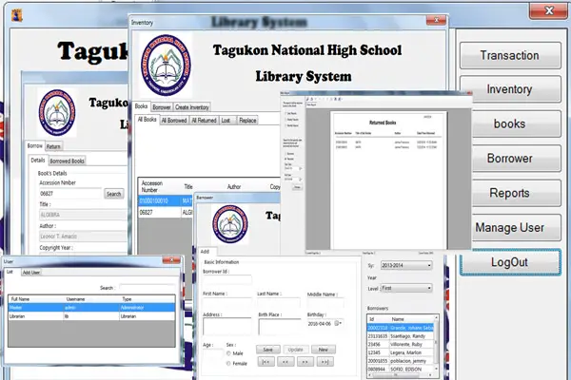
Task: Click the Address text box
Action: [x=227, y=327]
